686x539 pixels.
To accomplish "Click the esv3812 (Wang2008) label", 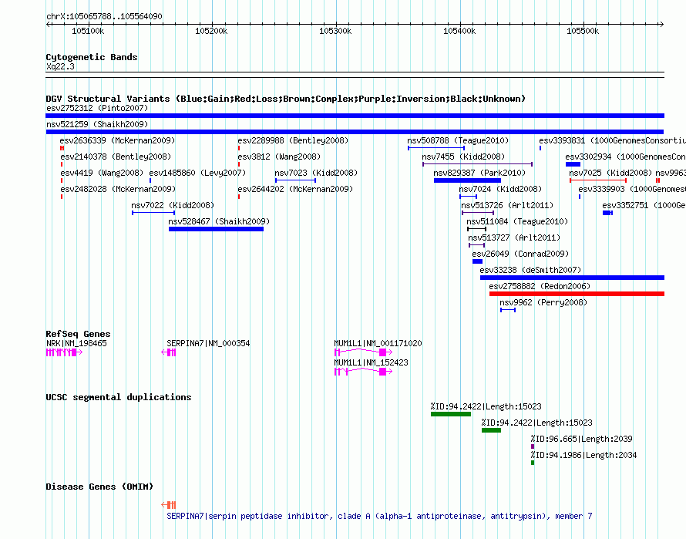I will pos(279,157).
